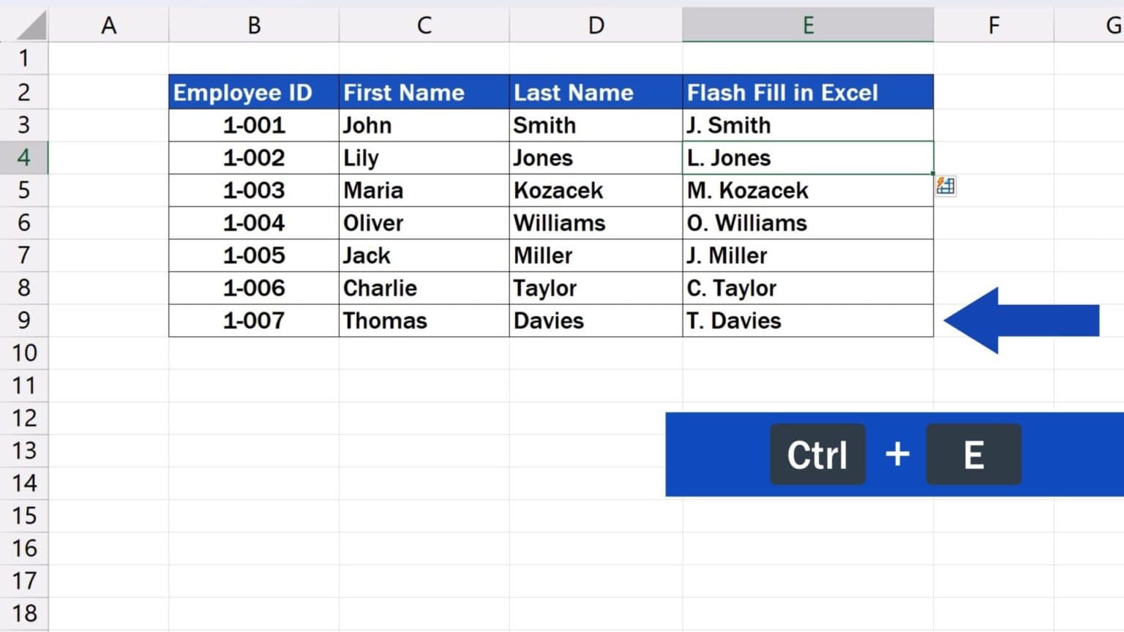Select the cell containing 1-007
This screenshot has width=1124, height=632.
point(253,320)
